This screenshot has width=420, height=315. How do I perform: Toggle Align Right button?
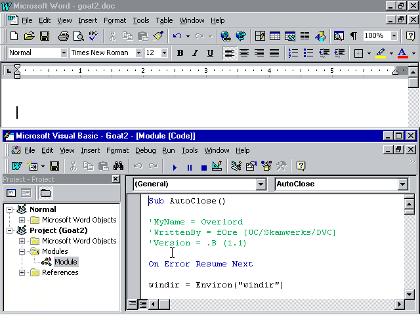click(259, 53)
